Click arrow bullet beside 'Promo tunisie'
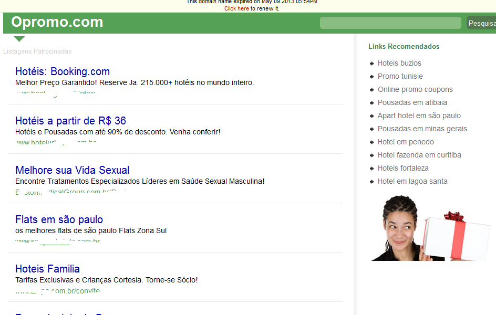This screenshot has width=496, height=315. tap(371, 77)
